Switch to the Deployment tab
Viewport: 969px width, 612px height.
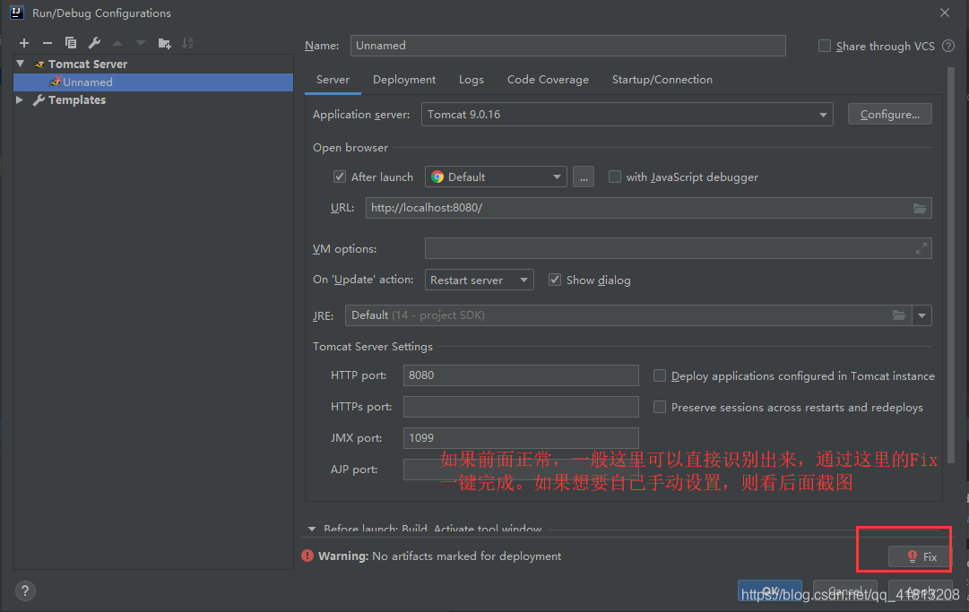(x=404, y=80)
